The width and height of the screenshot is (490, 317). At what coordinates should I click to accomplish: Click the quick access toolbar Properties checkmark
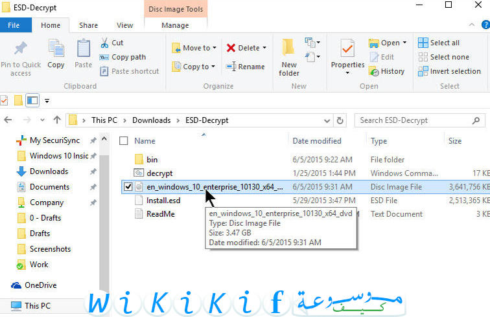(x=4, y=100)
